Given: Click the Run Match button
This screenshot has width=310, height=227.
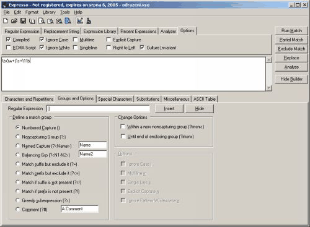Looking at the screenshot, I should coord(291,31).
